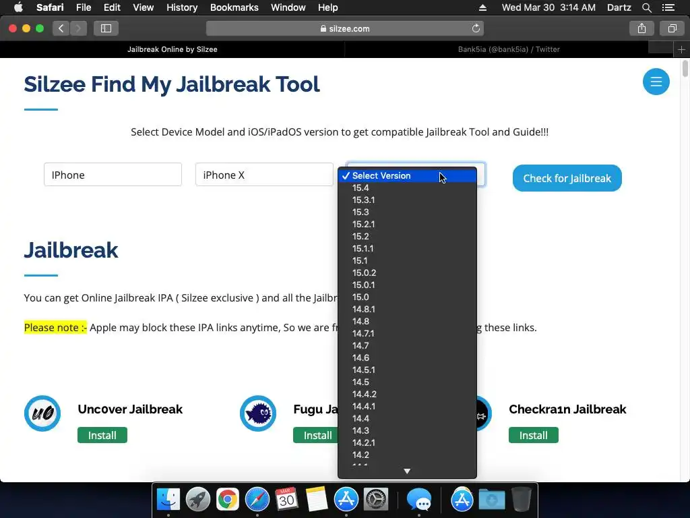Click the Uncover Jailbreak logo icon

coord(42,413)
